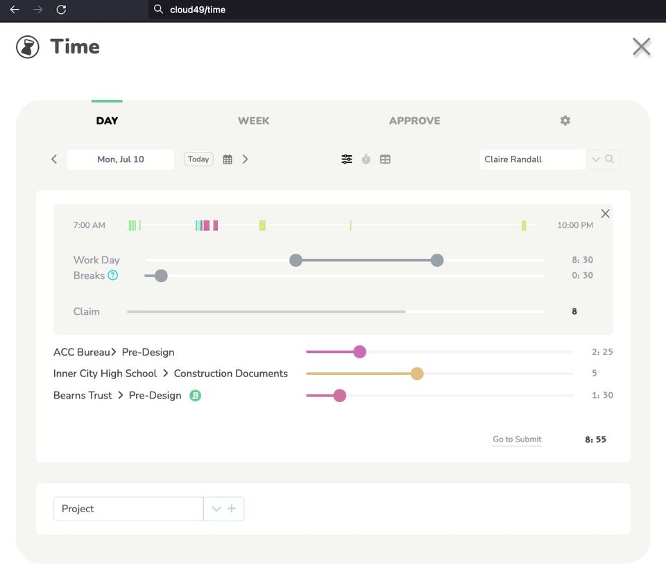The width and height of the screenshot is (666, 585).
Task: Click the Mon, Jul 10 date field
Action: pyautogui.click(x=121, y=159)
